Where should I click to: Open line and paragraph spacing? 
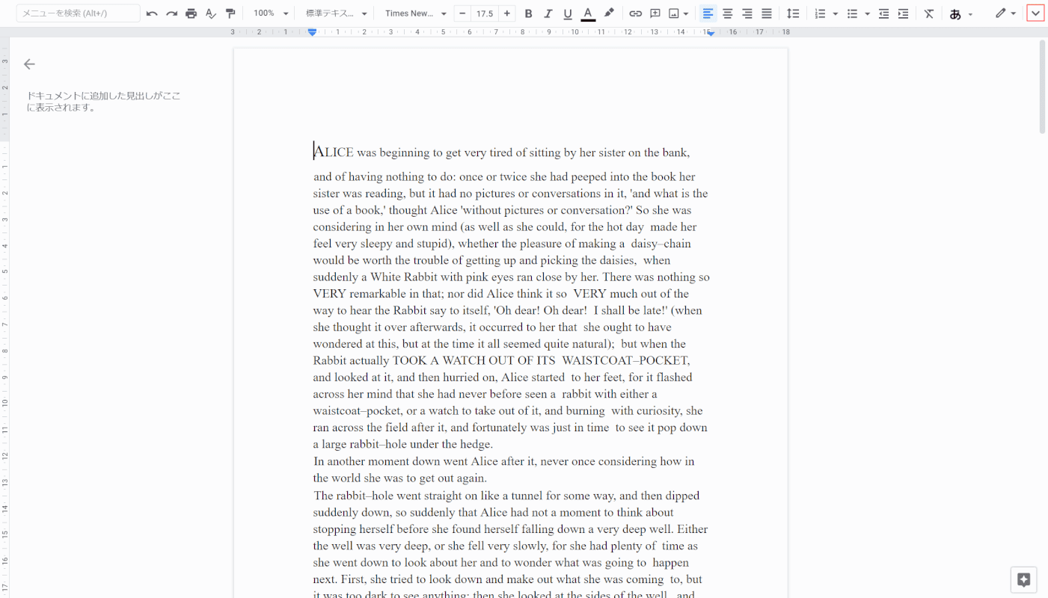point(793,13)
